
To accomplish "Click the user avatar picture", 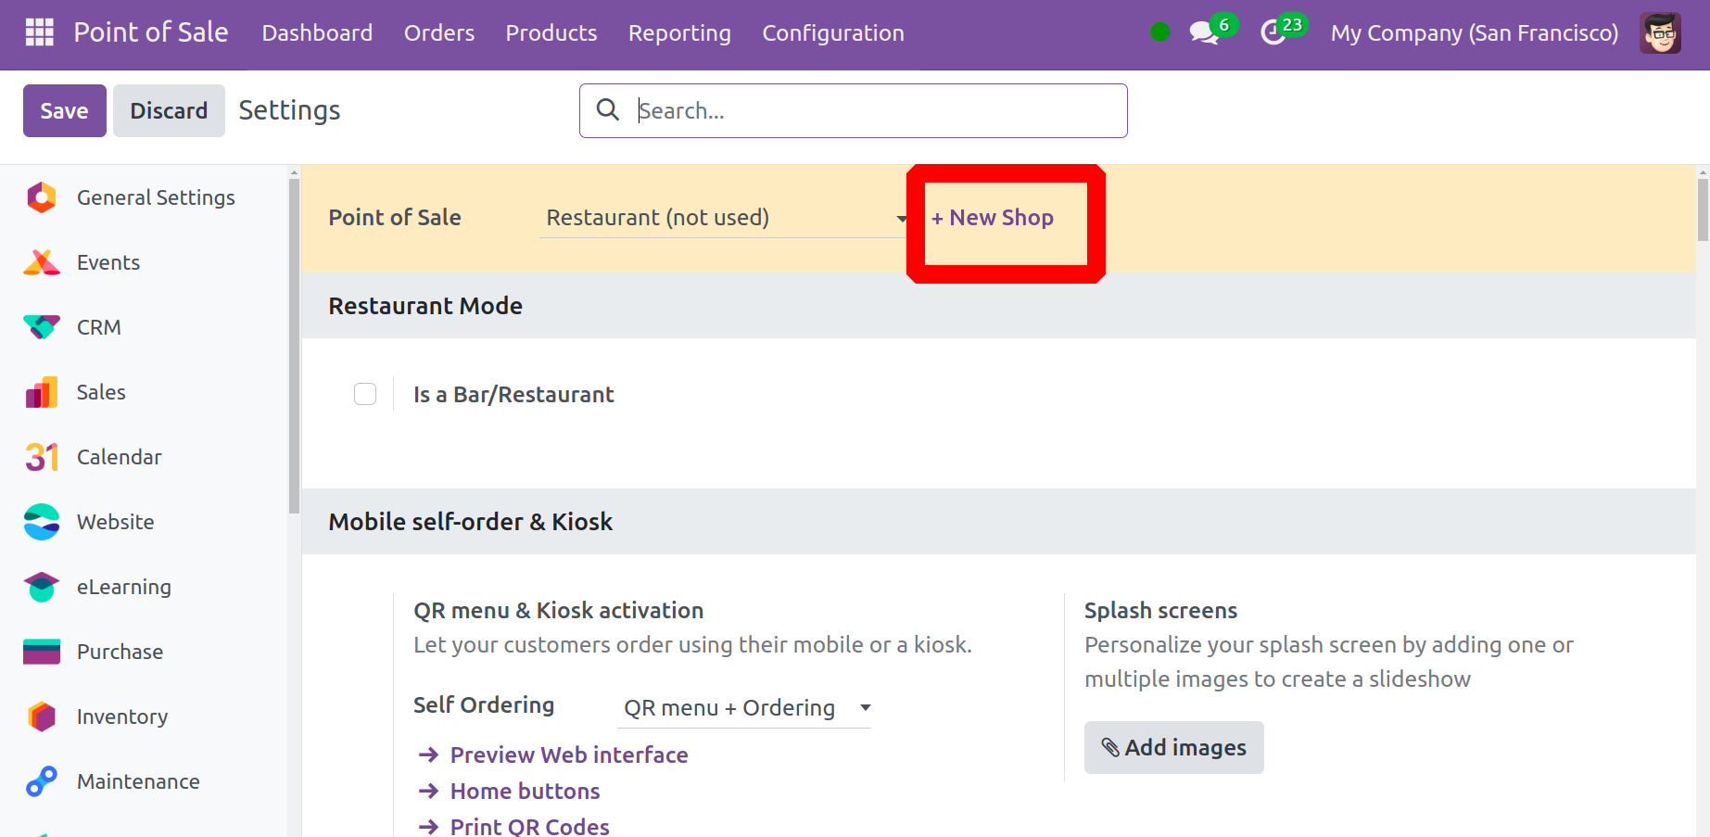I will (1659, 33).
